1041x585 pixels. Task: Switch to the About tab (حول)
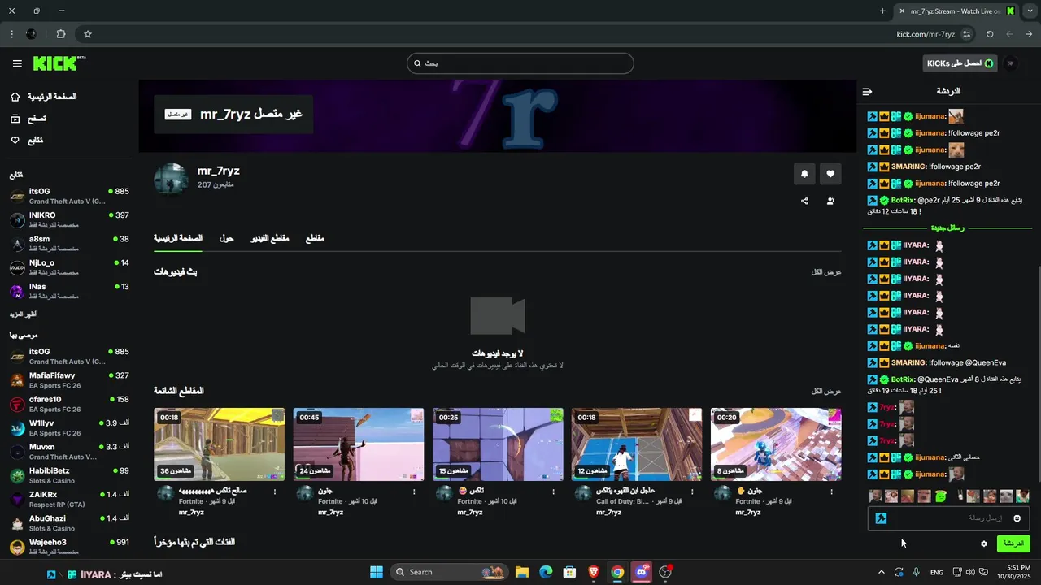click(227, 238)
